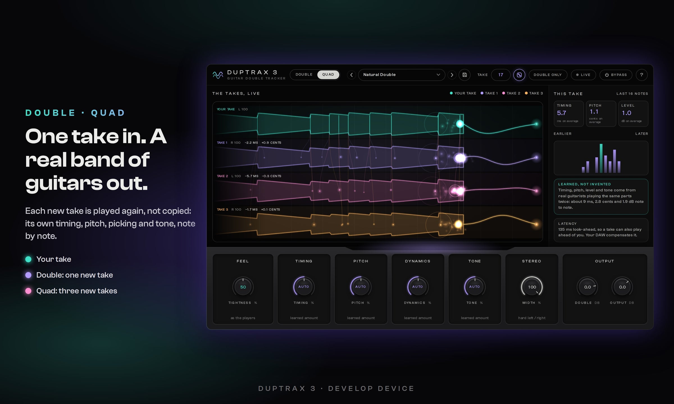Click 'Quad: three new takes' bullet text
Image resolution: width=674 pixels, height=404 pixels.
coord(77,291)
